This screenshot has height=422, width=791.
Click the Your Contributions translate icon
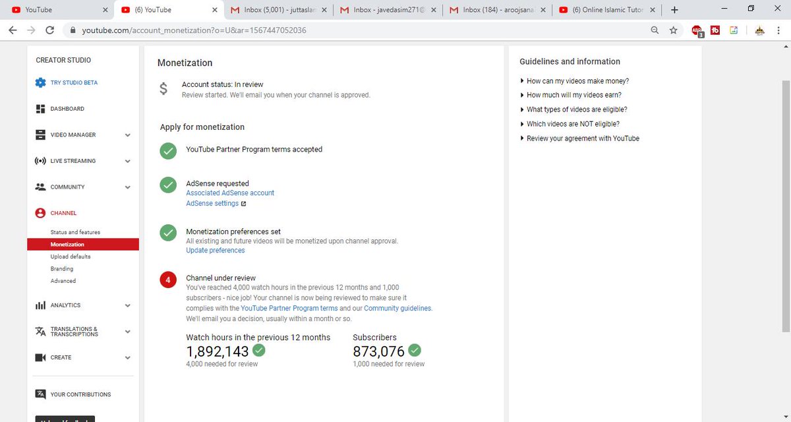40,394
